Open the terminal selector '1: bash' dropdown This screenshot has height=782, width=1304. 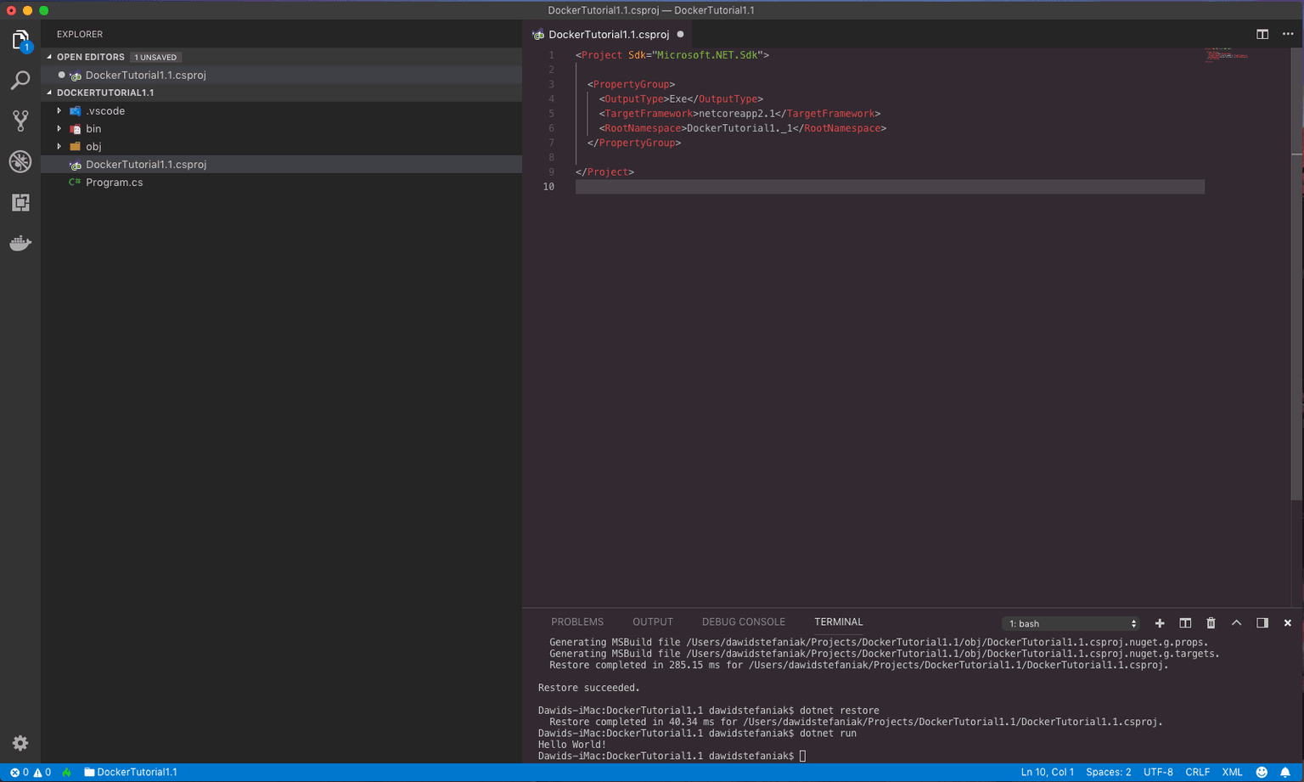[1071, 624]
